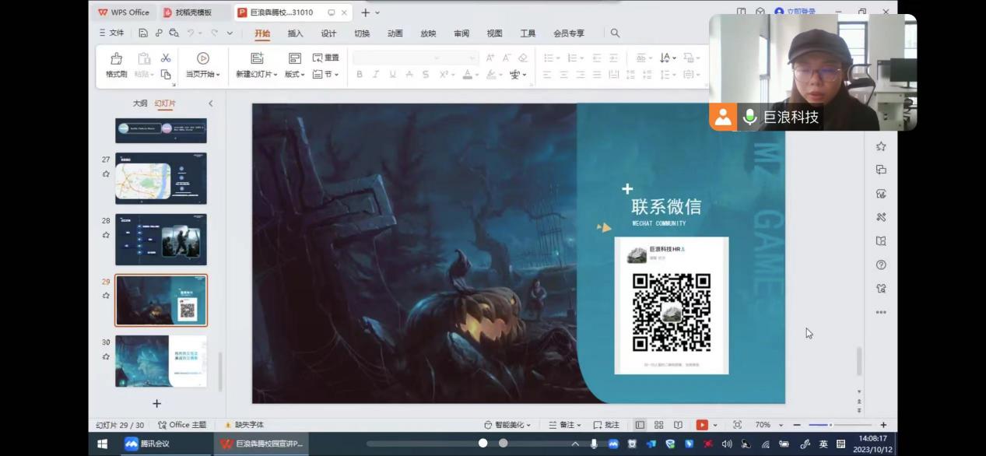Switch to the Outline (大纲) panel tab
This screenshot has height=456, width=986.
[x=140, y=103]
